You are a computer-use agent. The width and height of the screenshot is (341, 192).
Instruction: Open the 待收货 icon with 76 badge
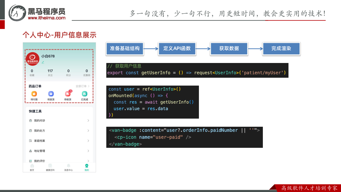(68, 93)
